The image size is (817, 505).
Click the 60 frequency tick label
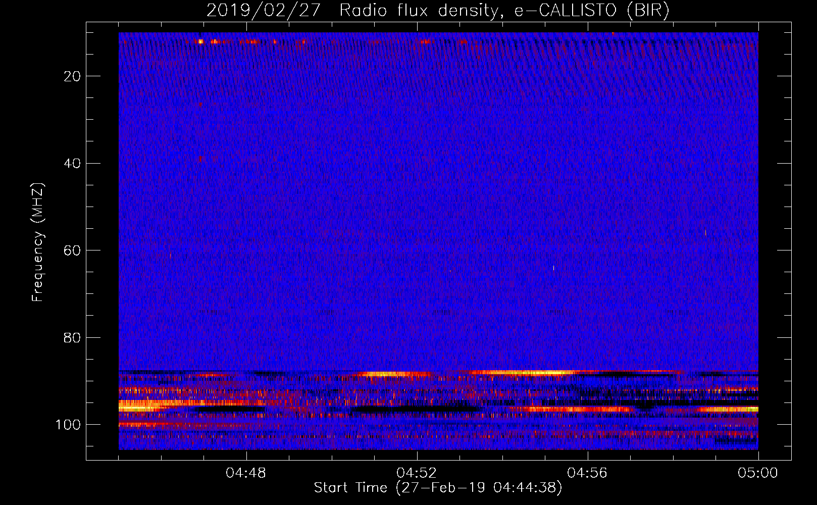pos(73,250)
